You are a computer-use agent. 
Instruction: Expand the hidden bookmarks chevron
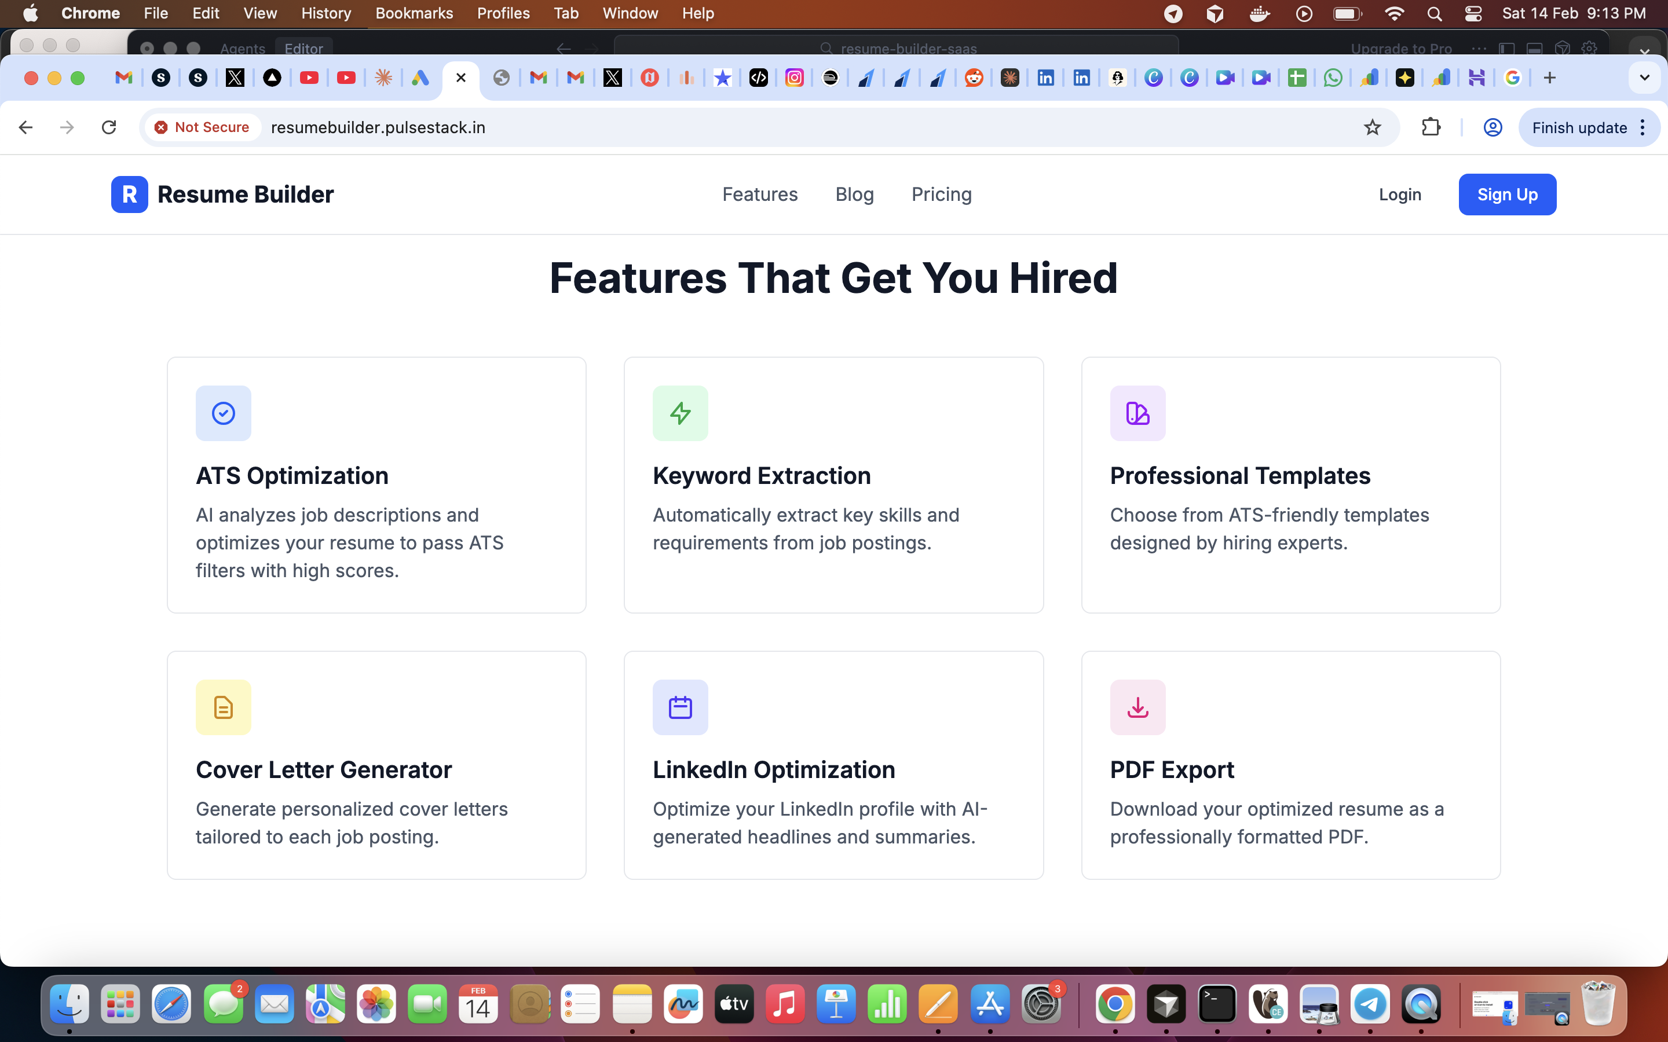(1645, 77)
